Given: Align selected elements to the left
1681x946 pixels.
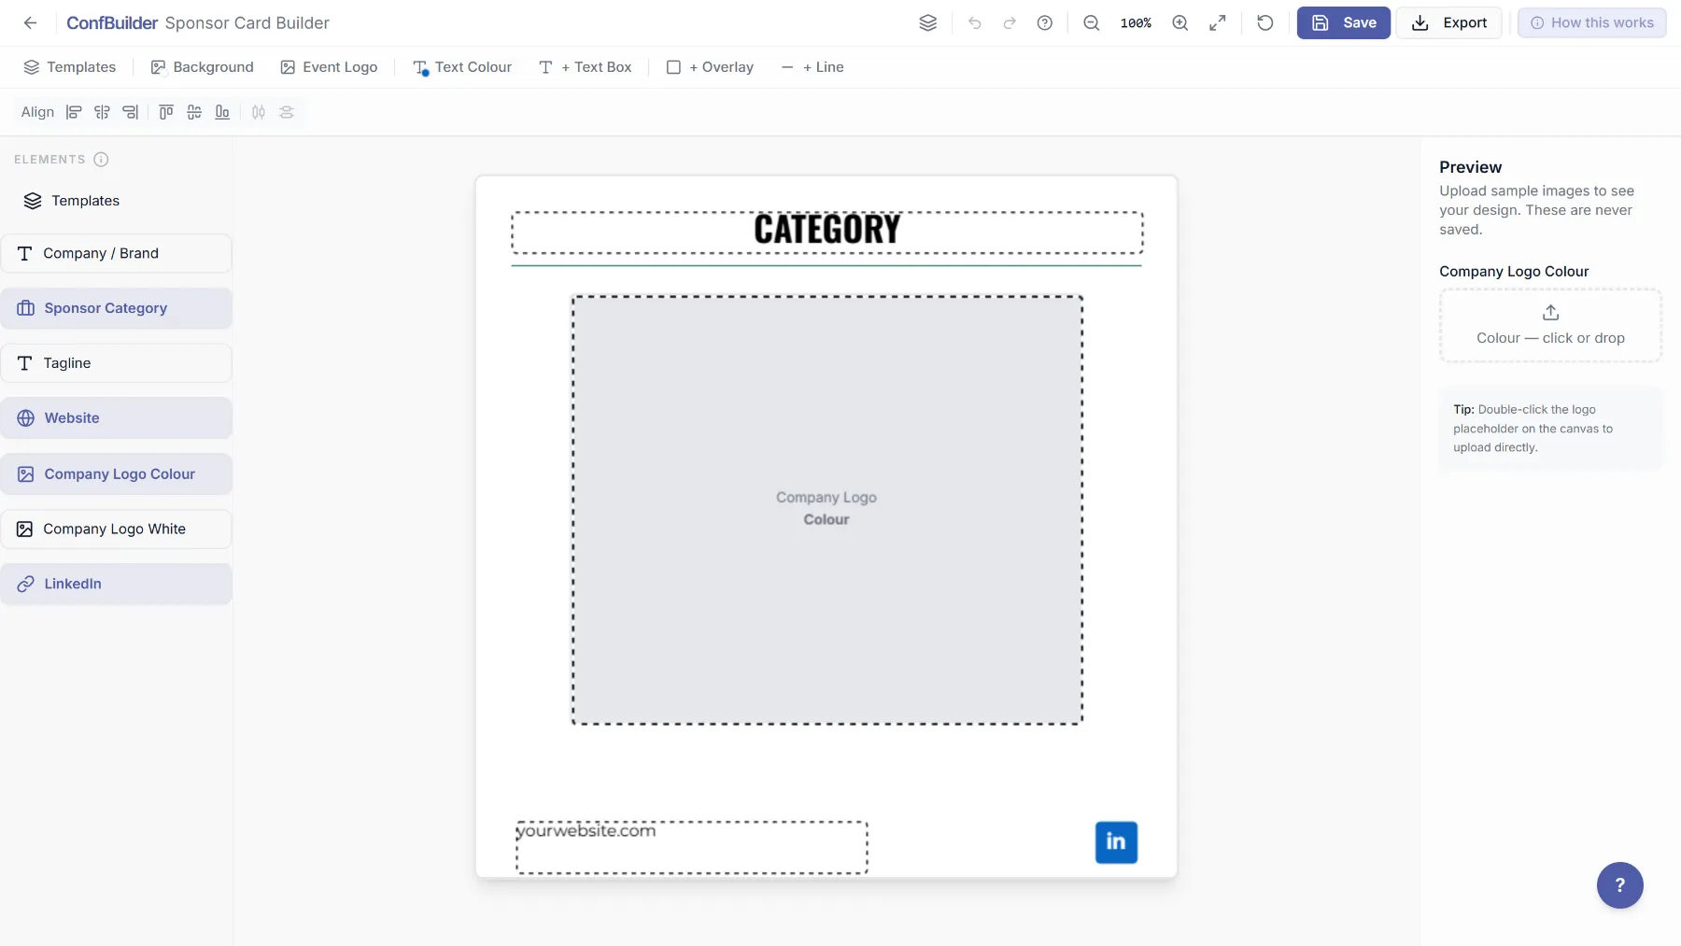Looking at the screenshot, I should click(x=74, y=112).
